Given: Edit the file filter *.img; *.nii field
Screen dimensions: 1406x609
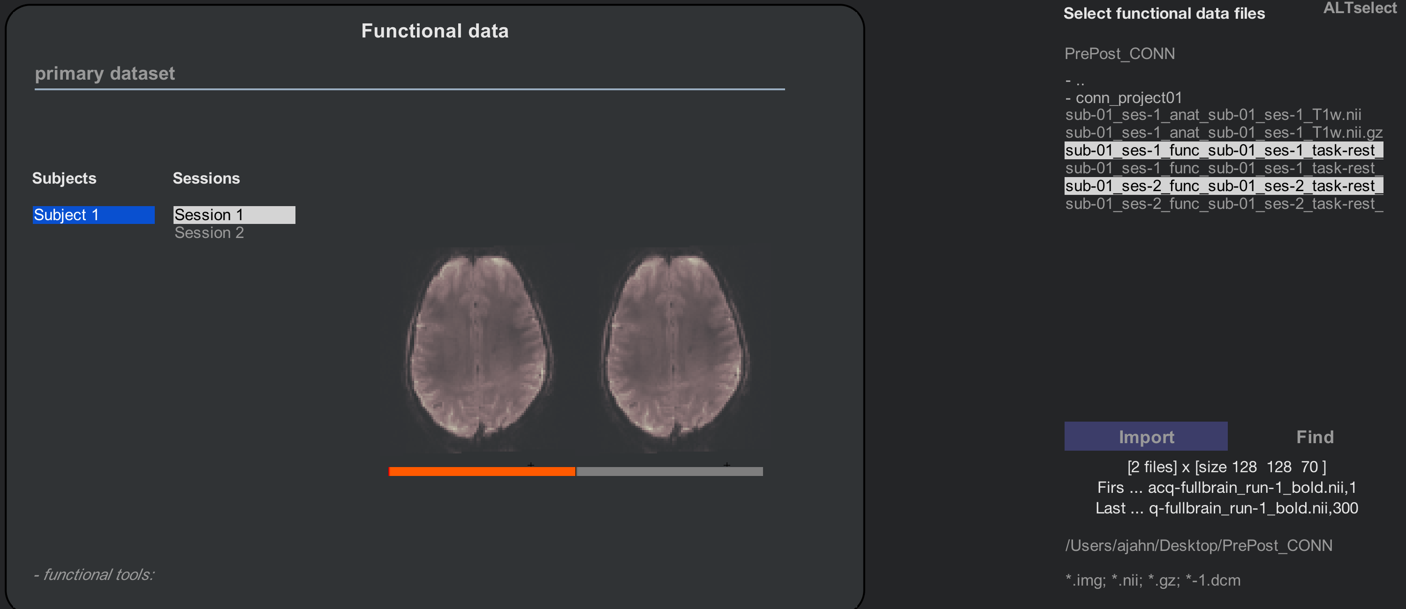Looking at the screenshot, I should (x=1153, y=579).
